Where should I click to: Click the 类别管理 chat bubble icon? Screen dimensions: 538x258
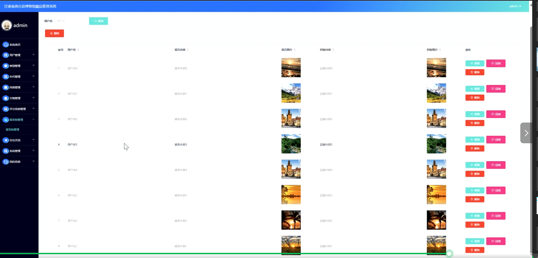6,66
